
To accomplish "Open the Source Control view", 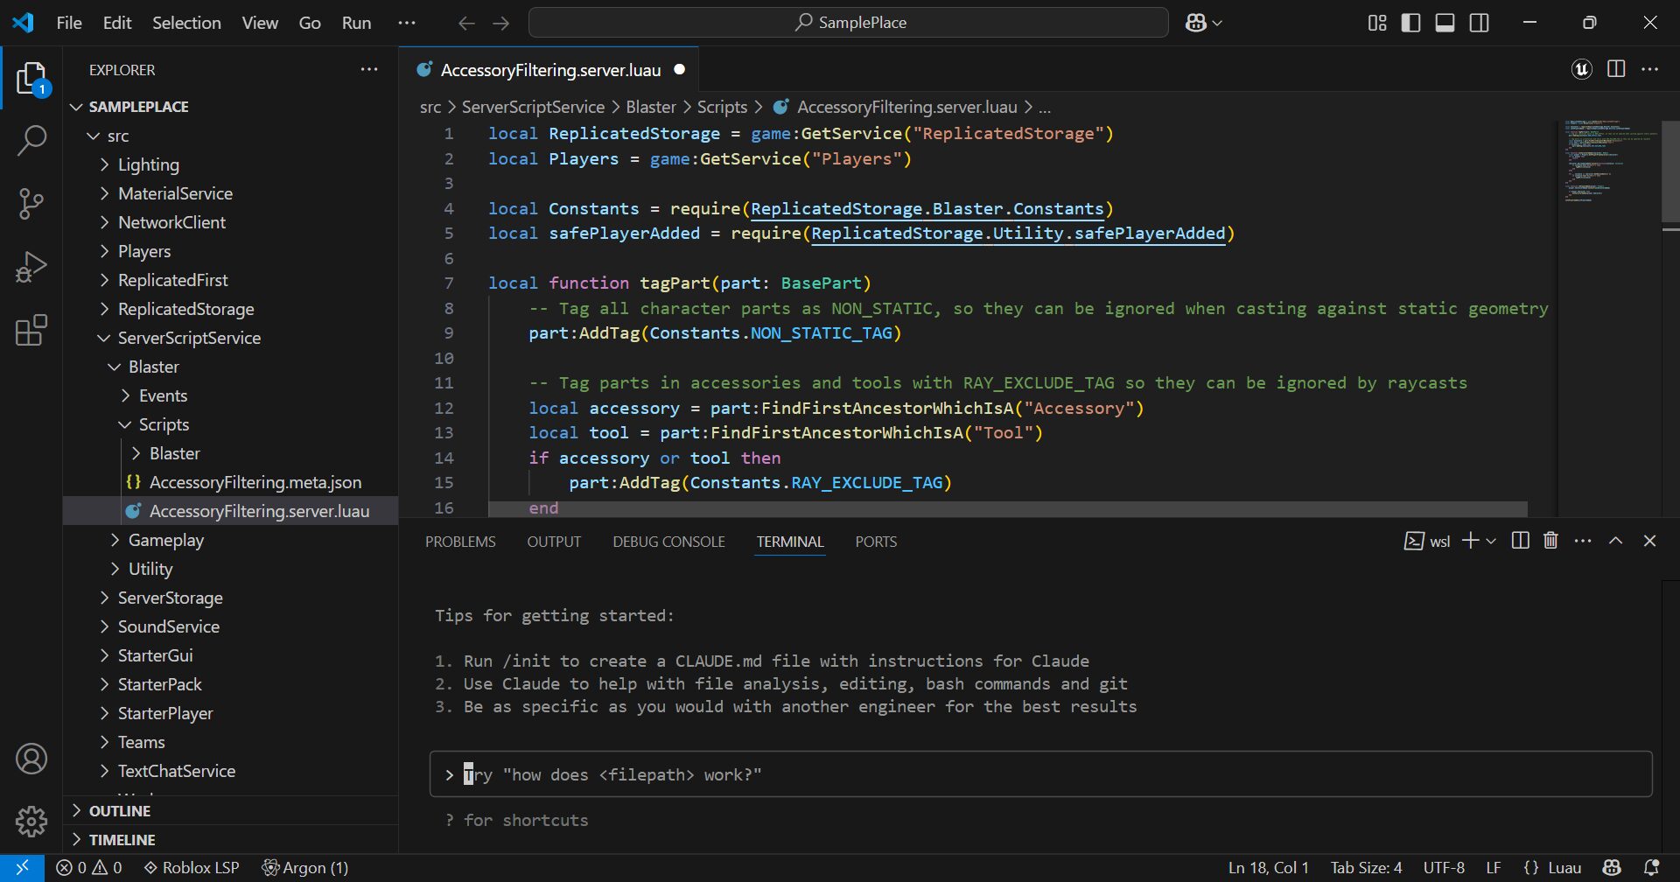I will click(31, 203).
